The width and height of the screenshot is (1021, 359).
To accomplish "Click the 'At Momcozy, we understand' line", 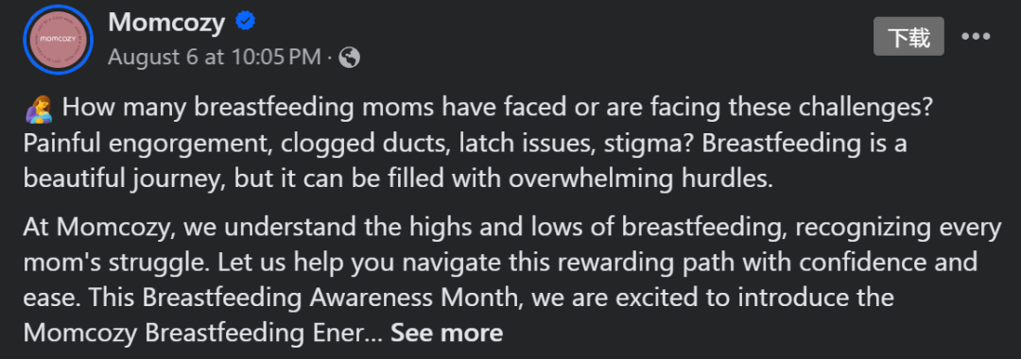I will [x=511, y=229].
